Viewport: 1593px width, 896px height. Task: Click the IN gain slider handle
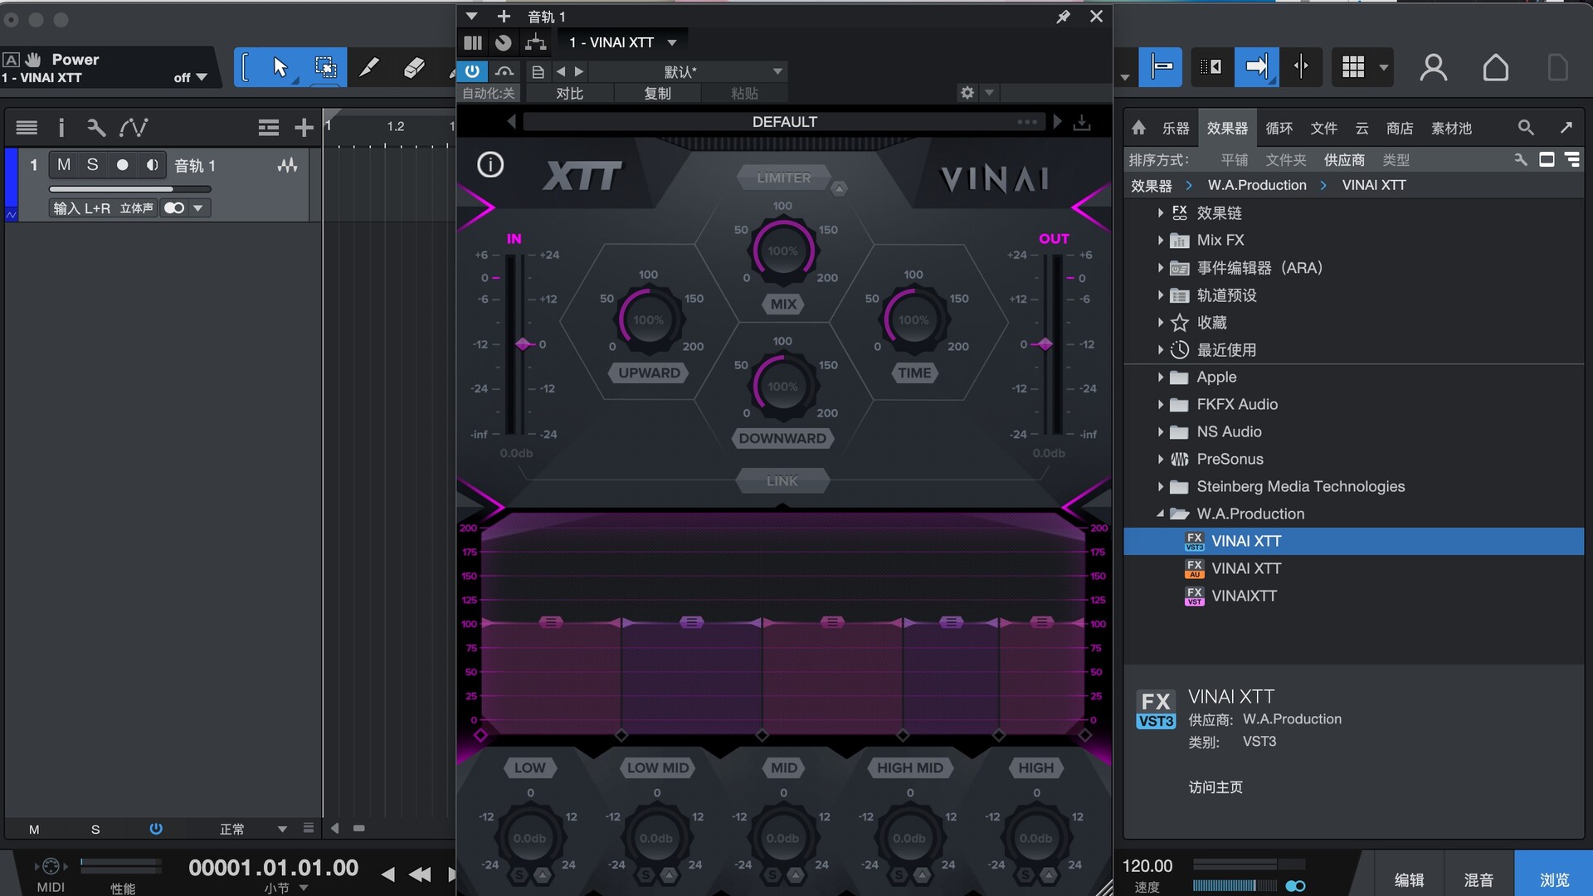(x=523, y=343)
